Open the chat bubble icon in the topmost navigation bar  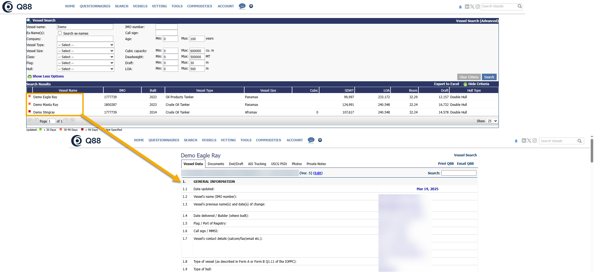[242, 6]
